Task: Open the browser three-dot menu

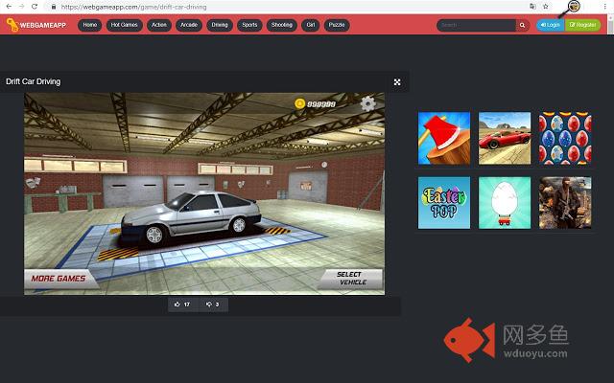Action: tap(605, 7)
